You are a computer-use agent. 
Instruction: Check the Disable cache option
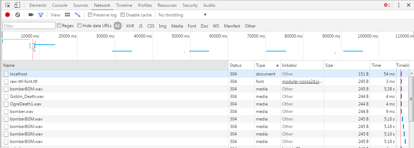pyautogui.click(x=123, y=15)
